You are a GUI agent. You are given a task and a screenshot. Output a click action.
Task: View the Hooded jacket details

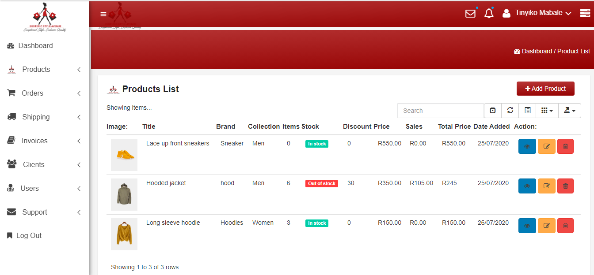pyautogui.click(x=527, y=186)
